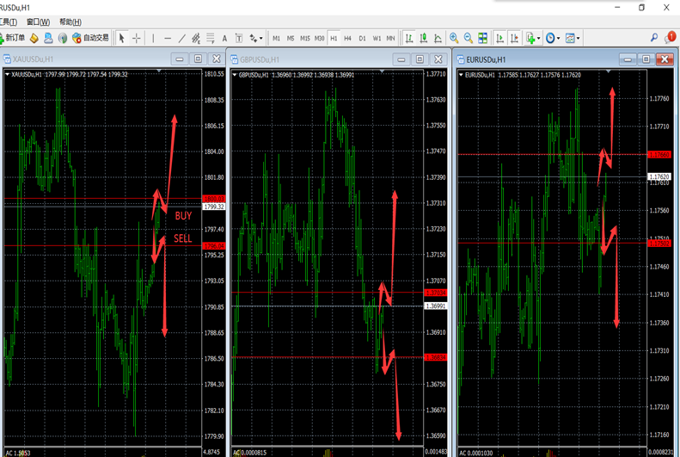Viewport: 680px width, 457px height.
Task: Select the vertical line drawing tool
Action: [153, 38]
